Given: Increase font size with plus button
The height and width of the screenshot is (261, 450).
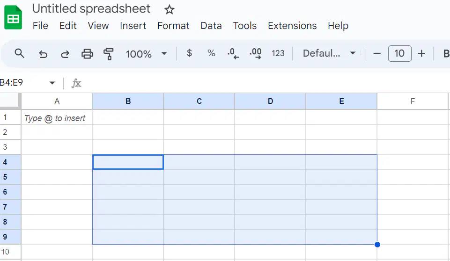Looking at the screenshot, I should [x=421, y=53].
